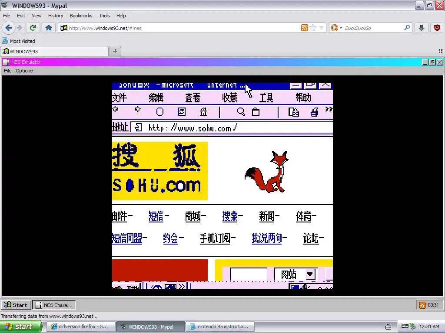Click the site favicon in the address bar
This screenshot has height=333, width=445.
[64, 28]
